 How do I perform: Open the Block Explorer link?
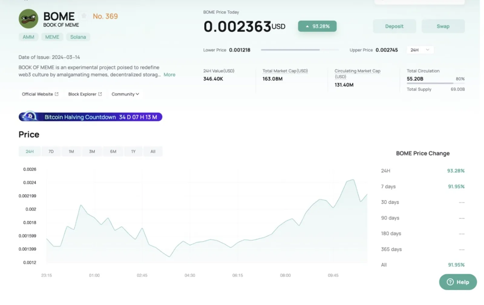pos(85,94)
